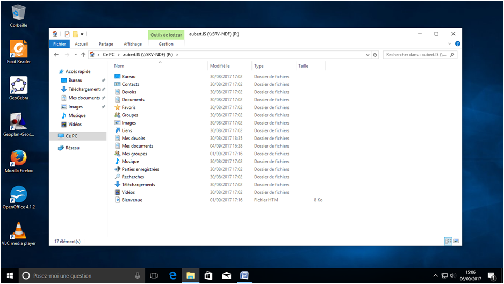Open the Affichage ribbon tab
Screen dimensions: 504x284
133,44
